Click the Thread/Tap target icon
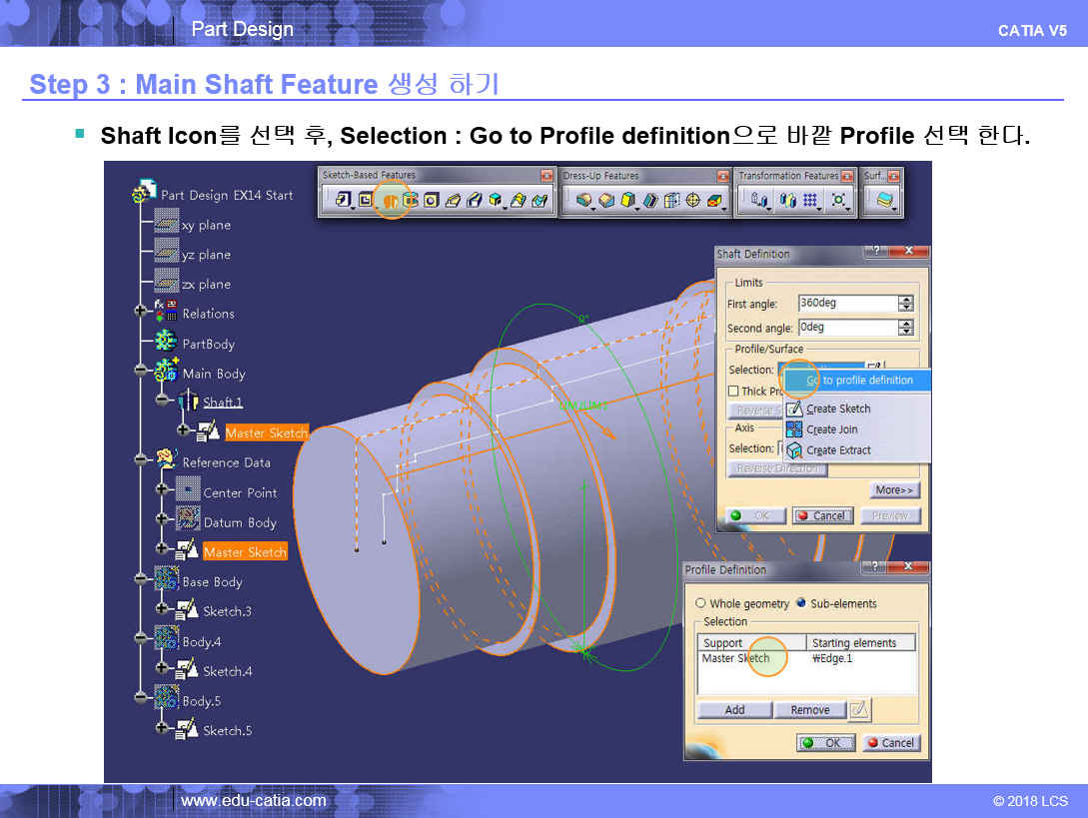 coord(693,201)
